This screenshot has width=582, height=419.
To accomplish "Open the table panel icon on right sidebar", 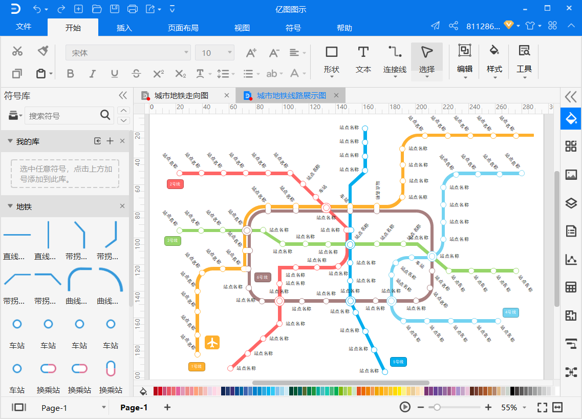I will [571, 287].
